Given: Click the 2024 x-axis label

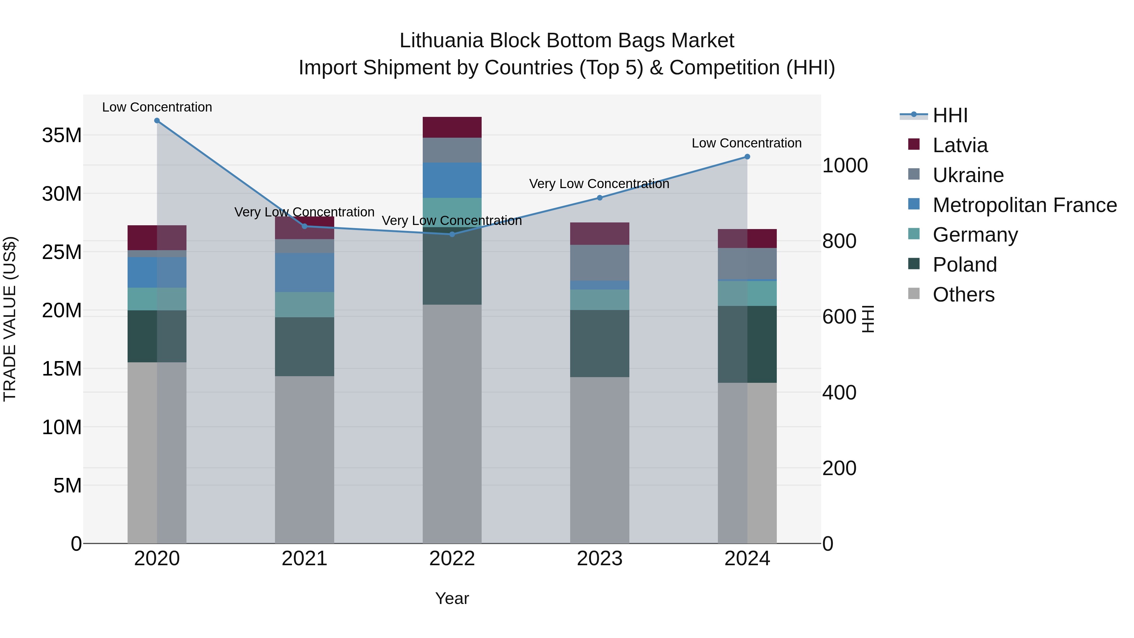Looking at the screenshot, I should (747, 559).
